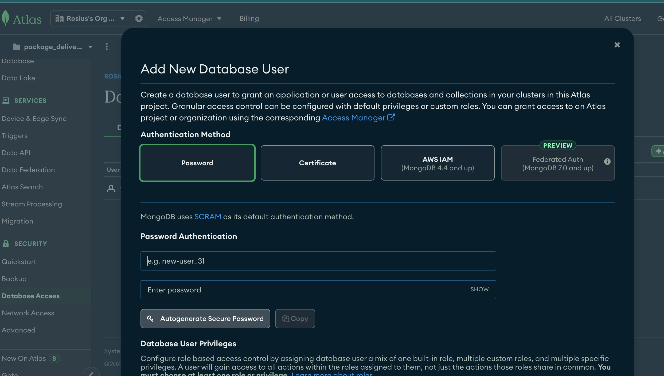
Task: Click Federated Auth info icon
Action: click(x=607, y=162)
